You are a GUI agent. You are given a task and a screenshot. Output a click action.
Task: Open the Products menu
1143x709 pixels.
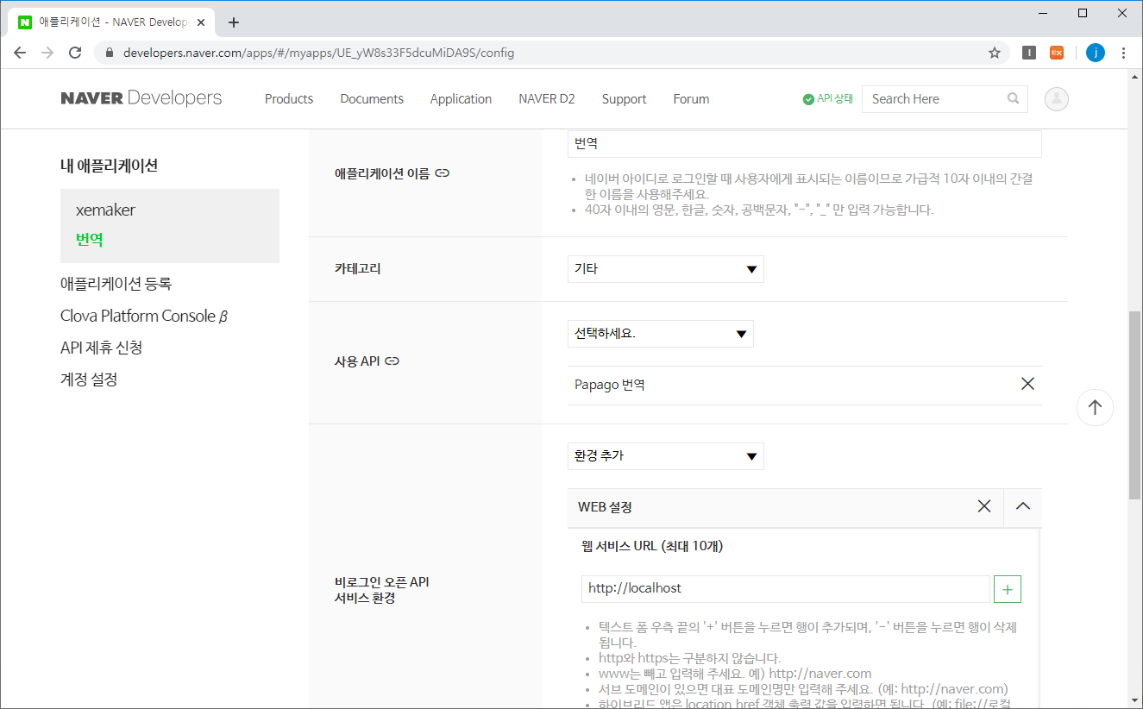click(289, 99)
